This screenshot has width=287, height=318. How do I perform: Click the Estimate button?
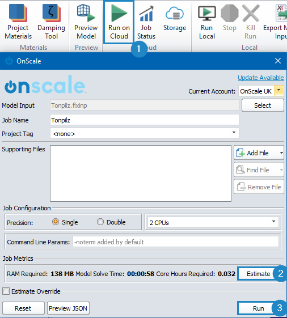(258, 274)
